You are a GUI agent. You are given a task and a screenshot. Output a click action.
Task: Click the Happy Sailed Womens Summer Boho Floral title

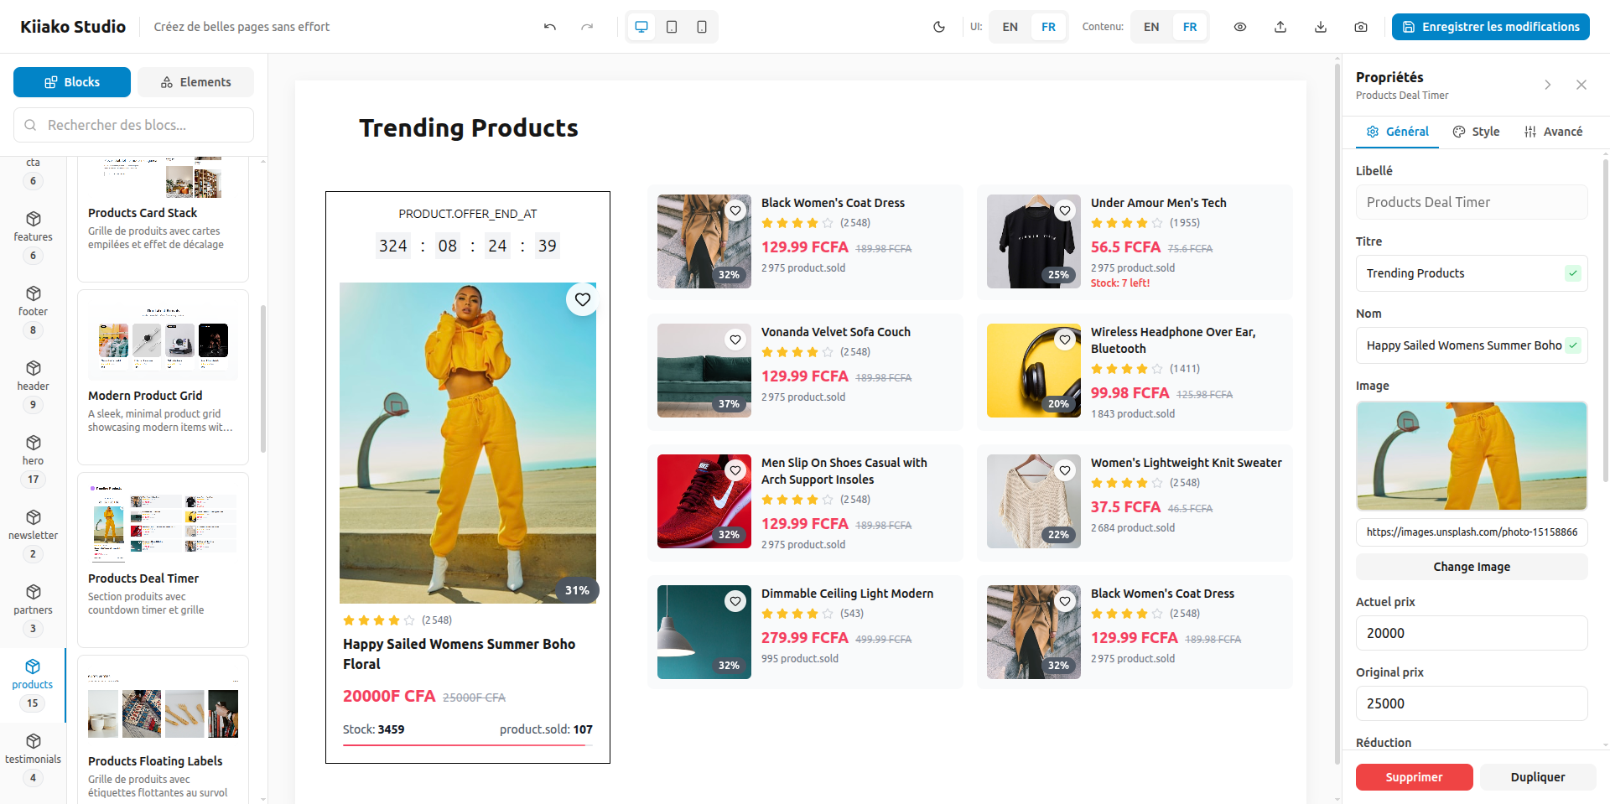pos(459,654)
